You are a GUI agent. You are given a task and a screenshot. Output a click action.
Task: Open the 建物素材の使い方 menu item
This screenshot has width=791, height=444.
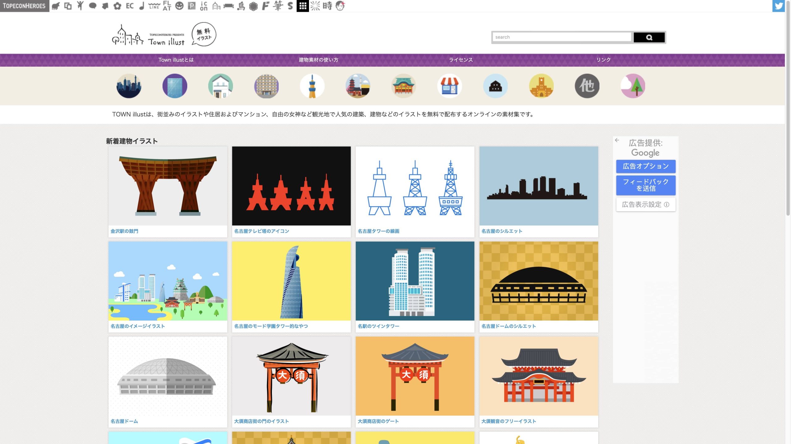tap(318, 60)
